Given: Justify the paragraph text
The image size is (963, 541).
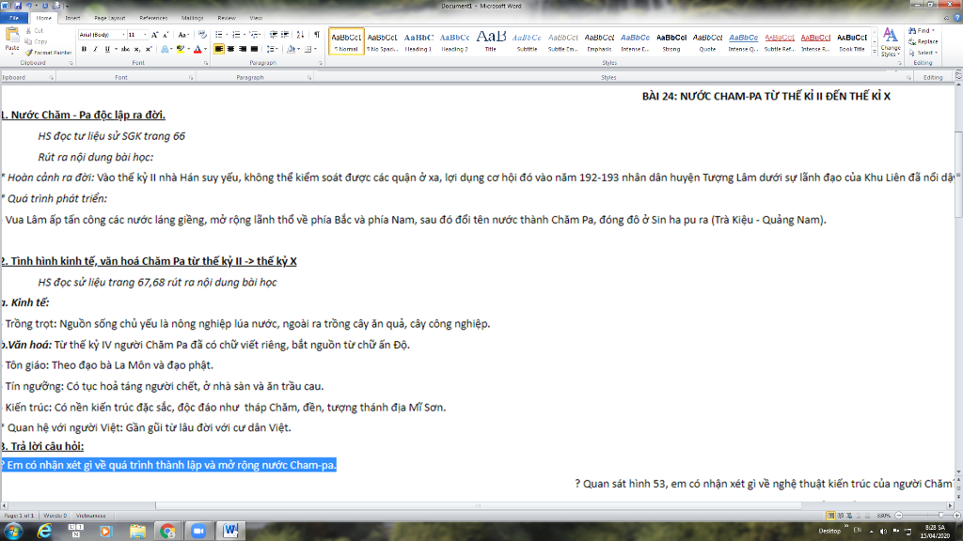Looking at the screenshot, I should click(254, 49).
